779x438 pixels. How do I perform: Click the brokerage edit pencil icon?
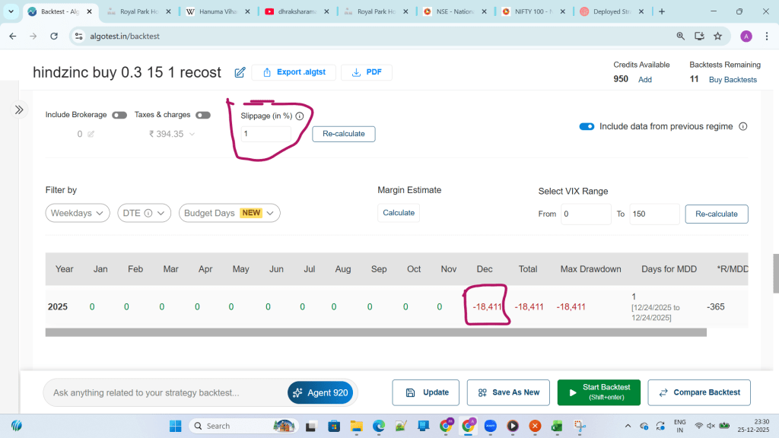[91, 134]
